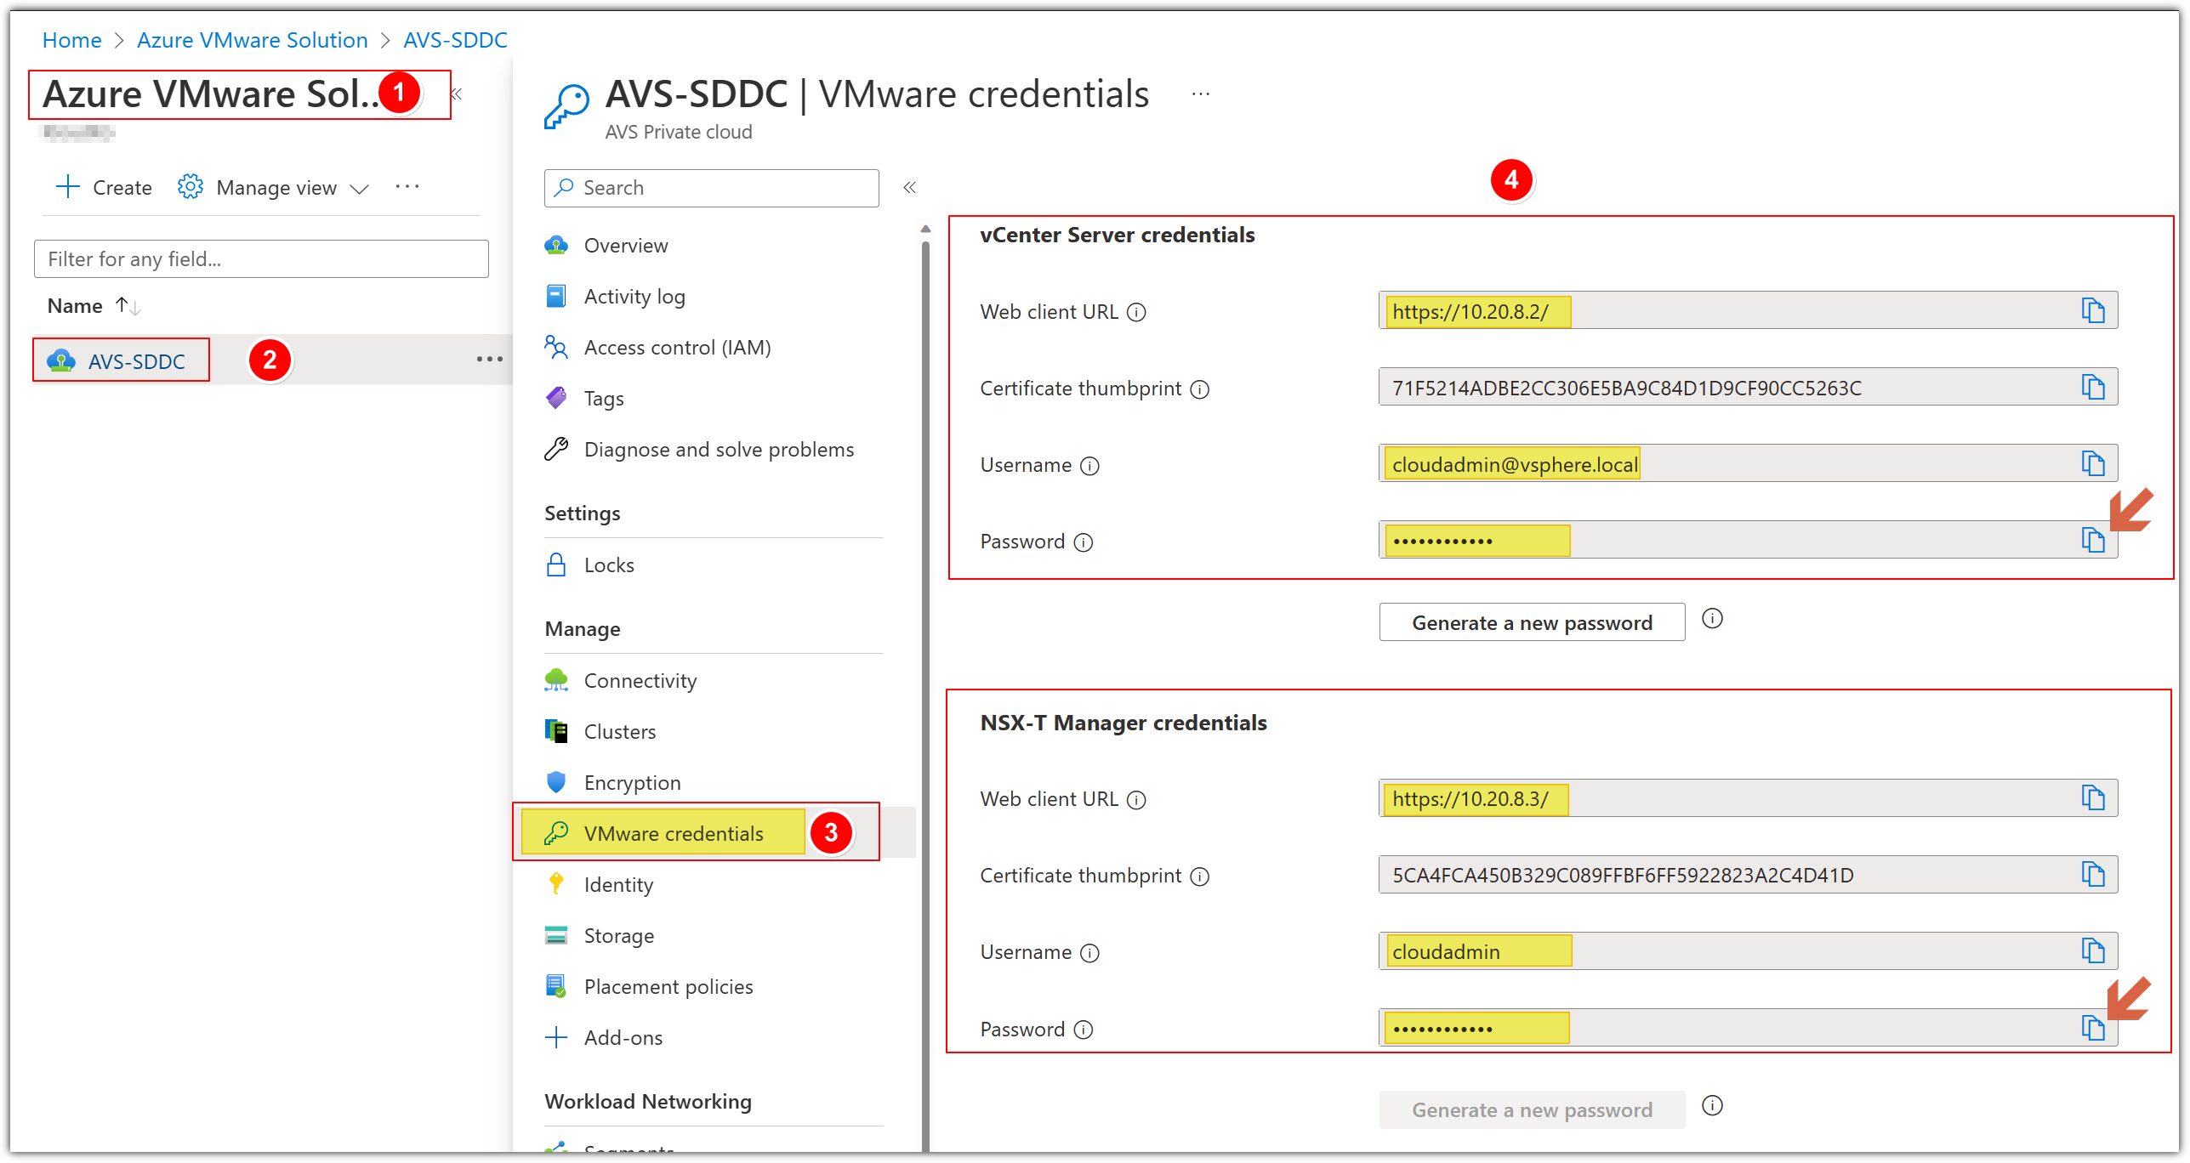Expand the Manage view dropdown
2190x1163 pixels.
[359, 188]
